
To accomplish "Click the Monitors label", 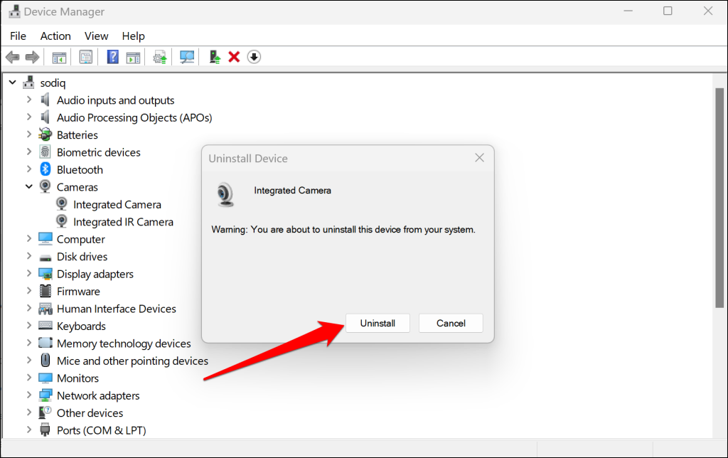I will pos(77,378).
